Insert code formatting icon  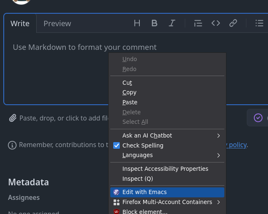pyautogui.click(x=216, y=23)
